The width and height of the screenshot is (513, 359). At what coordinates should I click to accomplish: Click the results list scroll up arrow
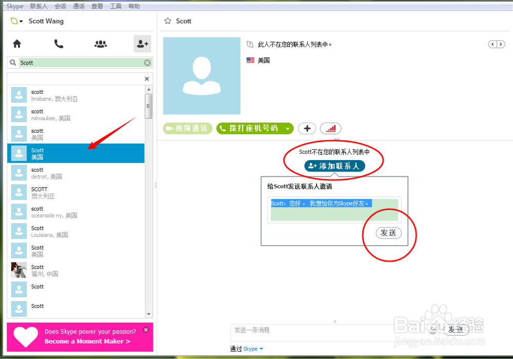pos(149,90)
